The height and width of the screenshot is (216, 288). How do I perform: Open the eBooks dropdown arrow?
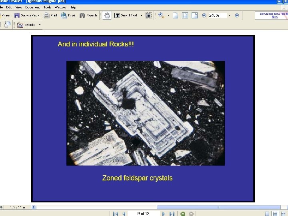(40, 25)
